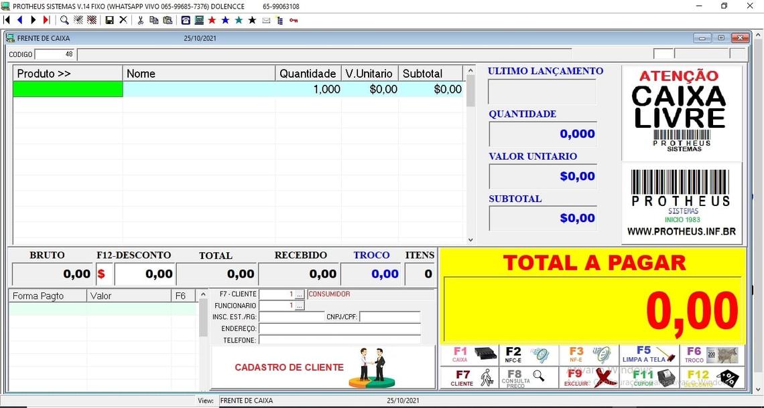Click the Endereço input field
This screenshot has width=764, height=408.
pyautogui.click(x=340, y=328)
